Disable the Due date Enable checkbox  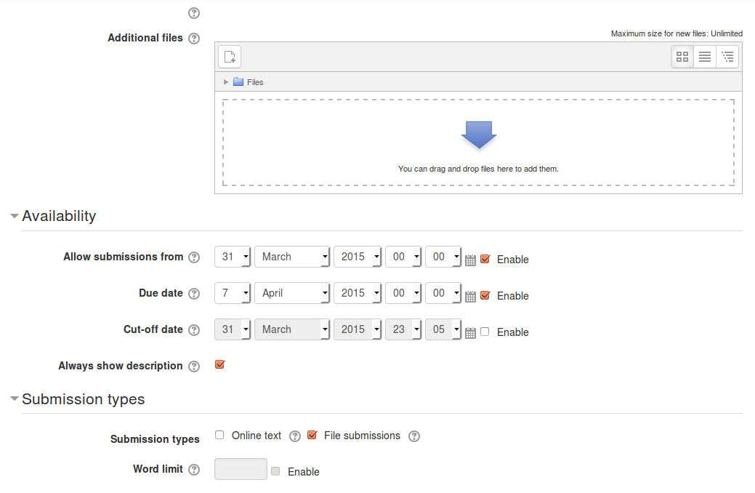click(485, 295)
